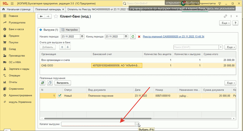The width and height of the screenshot is (243, 131).
Task: Copy link to form with chain icon
Action: coord(225,16)
